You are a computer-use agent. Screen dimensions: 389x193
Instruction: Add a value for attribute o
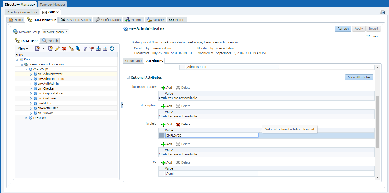click(167, 144)
